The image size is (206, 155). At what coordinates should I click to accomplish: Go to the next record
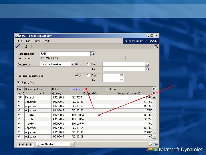(x=27, y=144)
